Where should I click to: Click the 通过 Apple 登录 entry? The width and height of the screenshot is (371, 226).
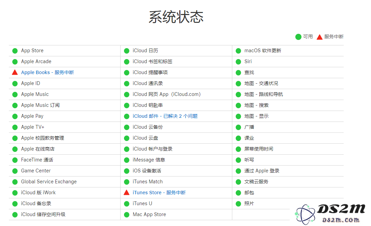click(x=262, y=171)
